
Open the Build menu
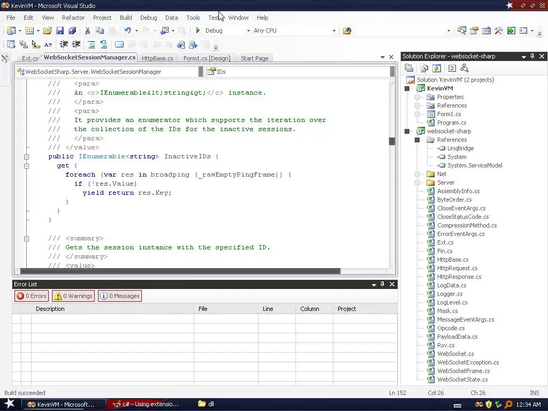(126, 18)
